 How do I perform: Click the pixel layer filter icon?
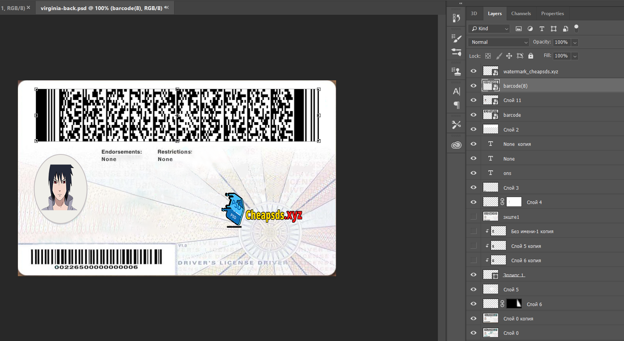pyautogui.click(x=518, y=29)
